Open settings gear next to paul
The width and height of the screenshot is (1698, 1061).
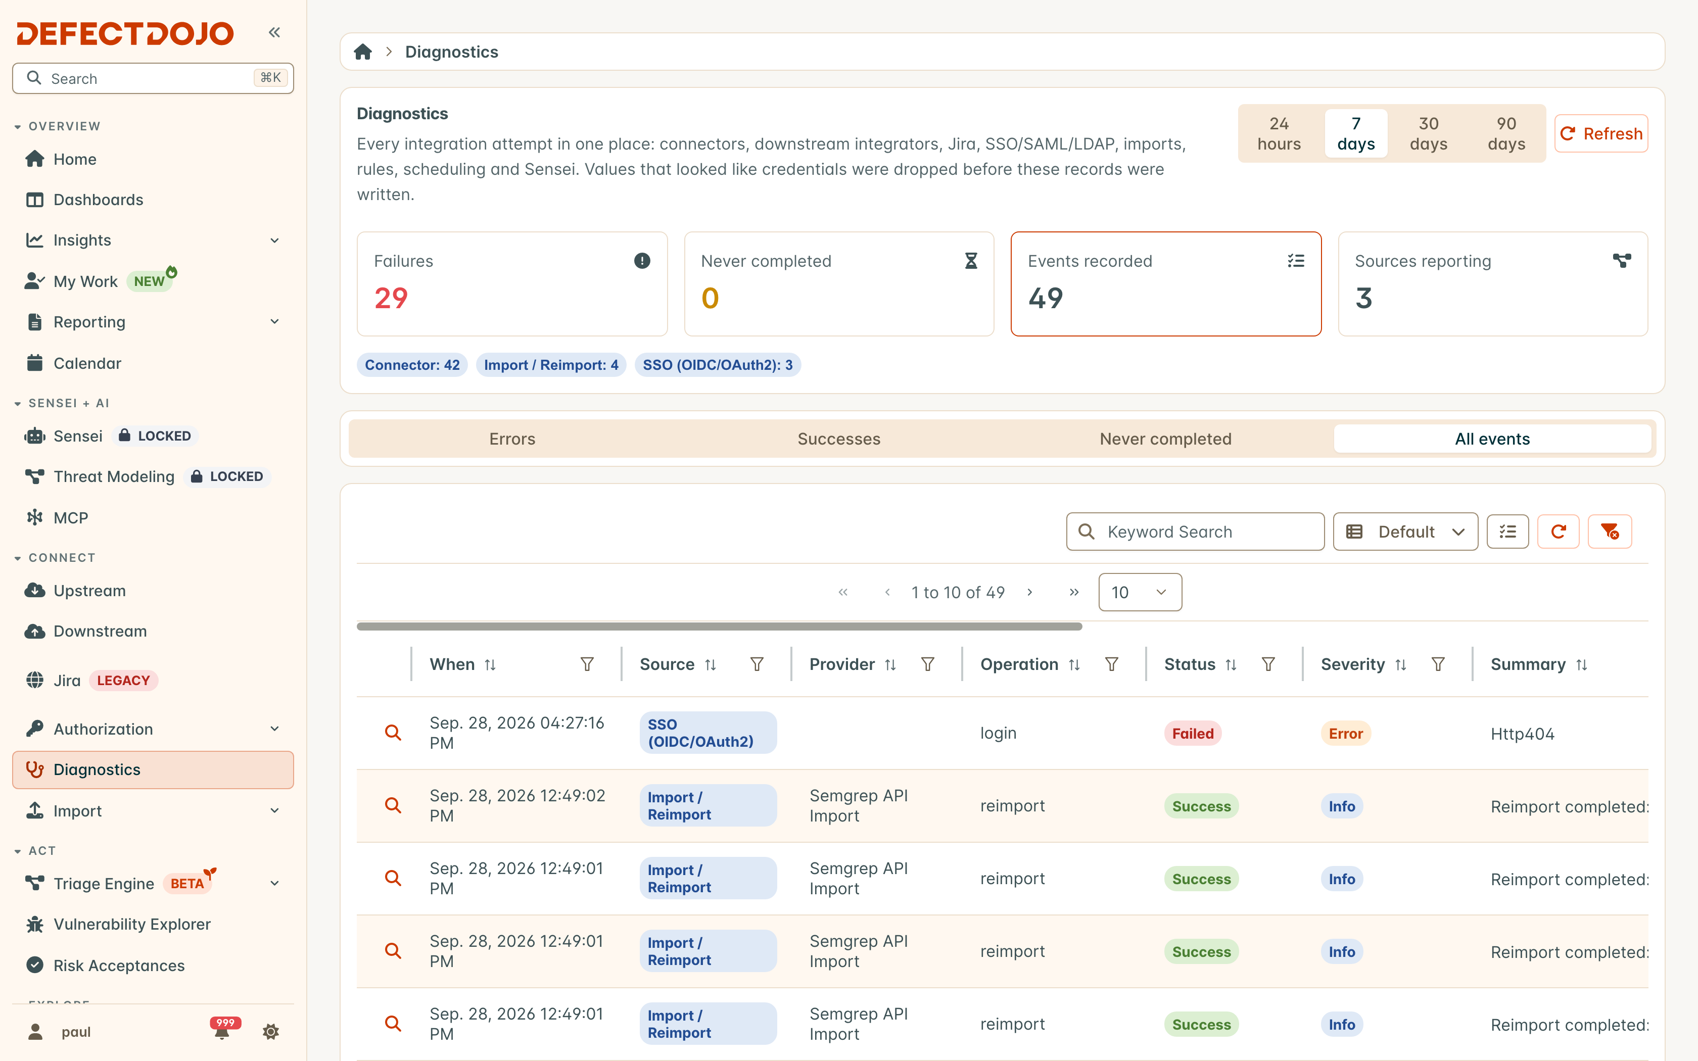click(x=271, y=1032)
